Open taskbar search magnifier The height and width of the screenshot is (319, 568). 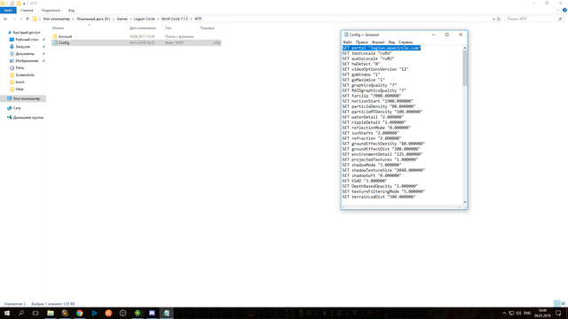point(21,313)
